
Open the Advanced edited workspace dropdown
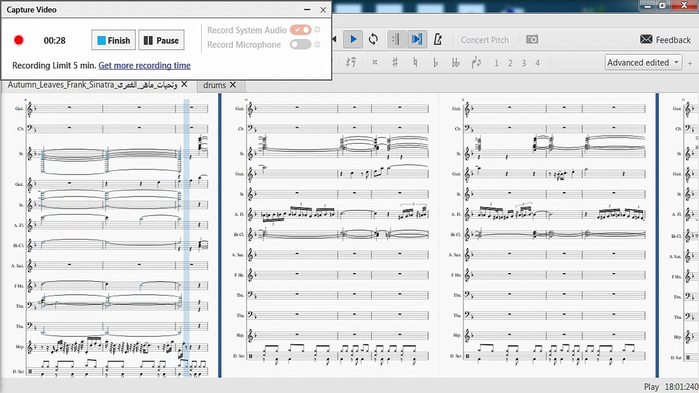pyautogui.click(x=643, y=62)
